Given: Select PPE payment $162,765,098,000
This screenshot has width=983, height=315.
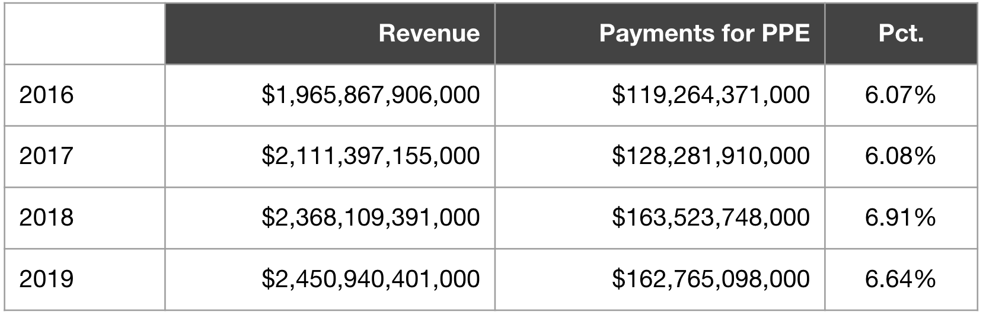Looking at the screenshot, I should pos(710,279).
